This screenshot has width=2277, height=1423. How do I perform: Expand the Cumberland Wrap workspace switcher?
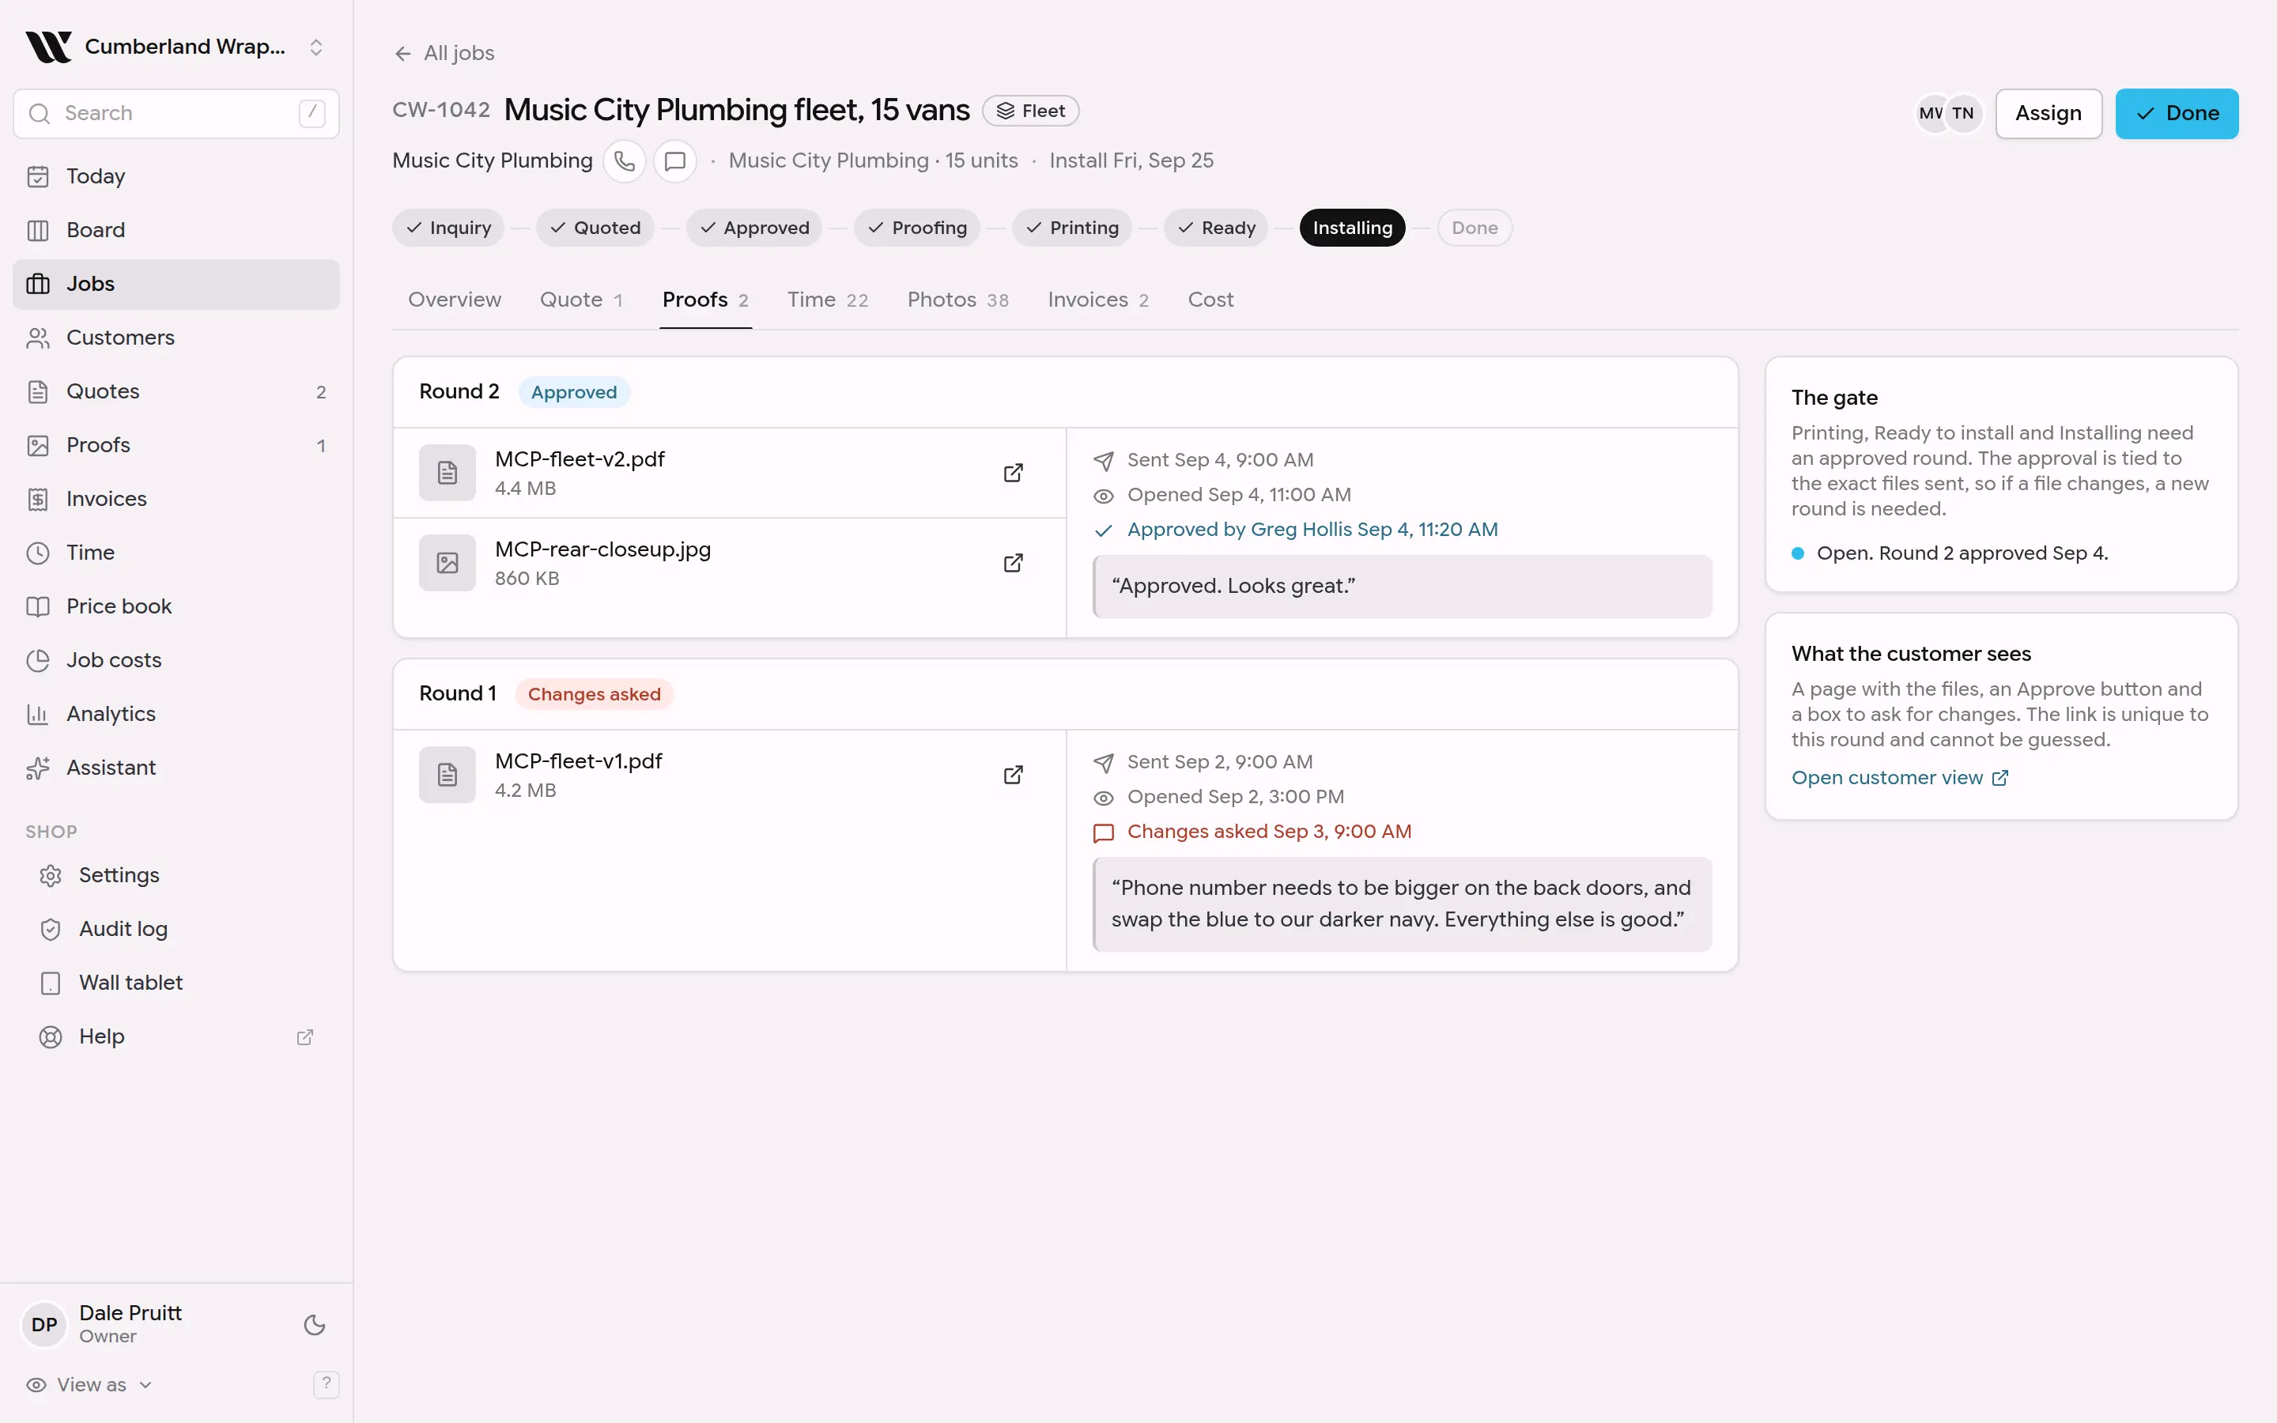[x=316, y=47]
